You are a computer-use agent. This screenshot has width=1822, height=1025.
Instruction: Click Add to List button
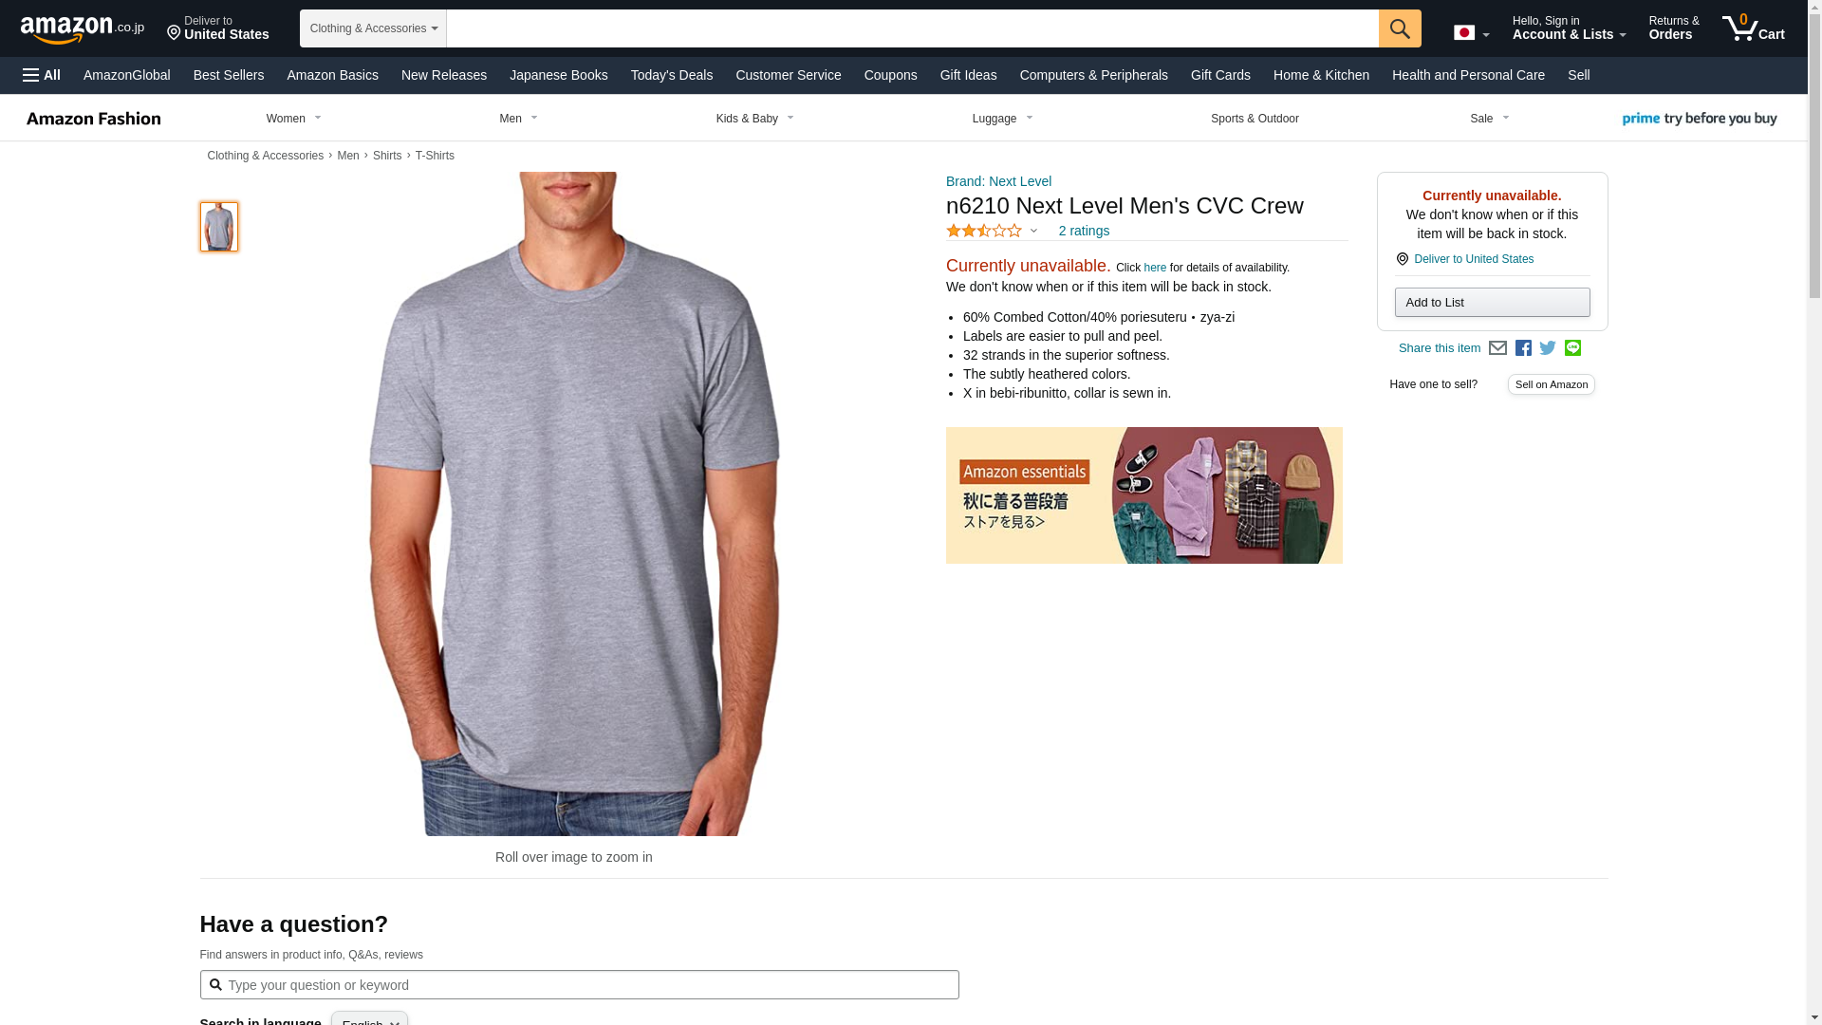click(x=1492, y=303)
